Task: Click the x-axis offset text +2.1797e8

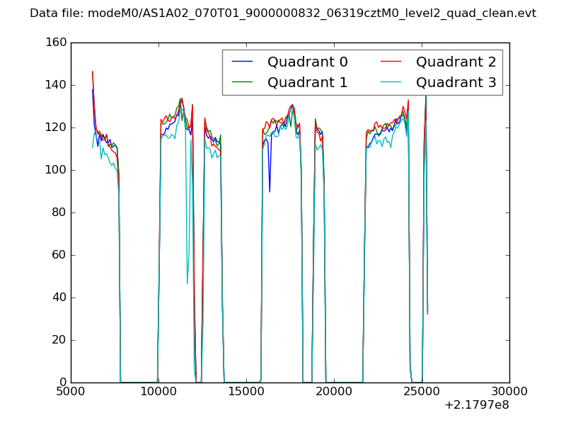Action: (476, 405)
